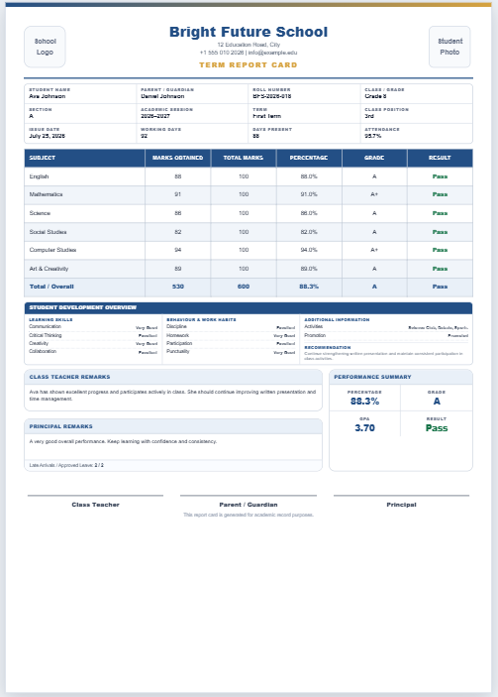This screenshot has width=498, height=697.
Task: Click the Homework habit label
Action: (177, 335)
